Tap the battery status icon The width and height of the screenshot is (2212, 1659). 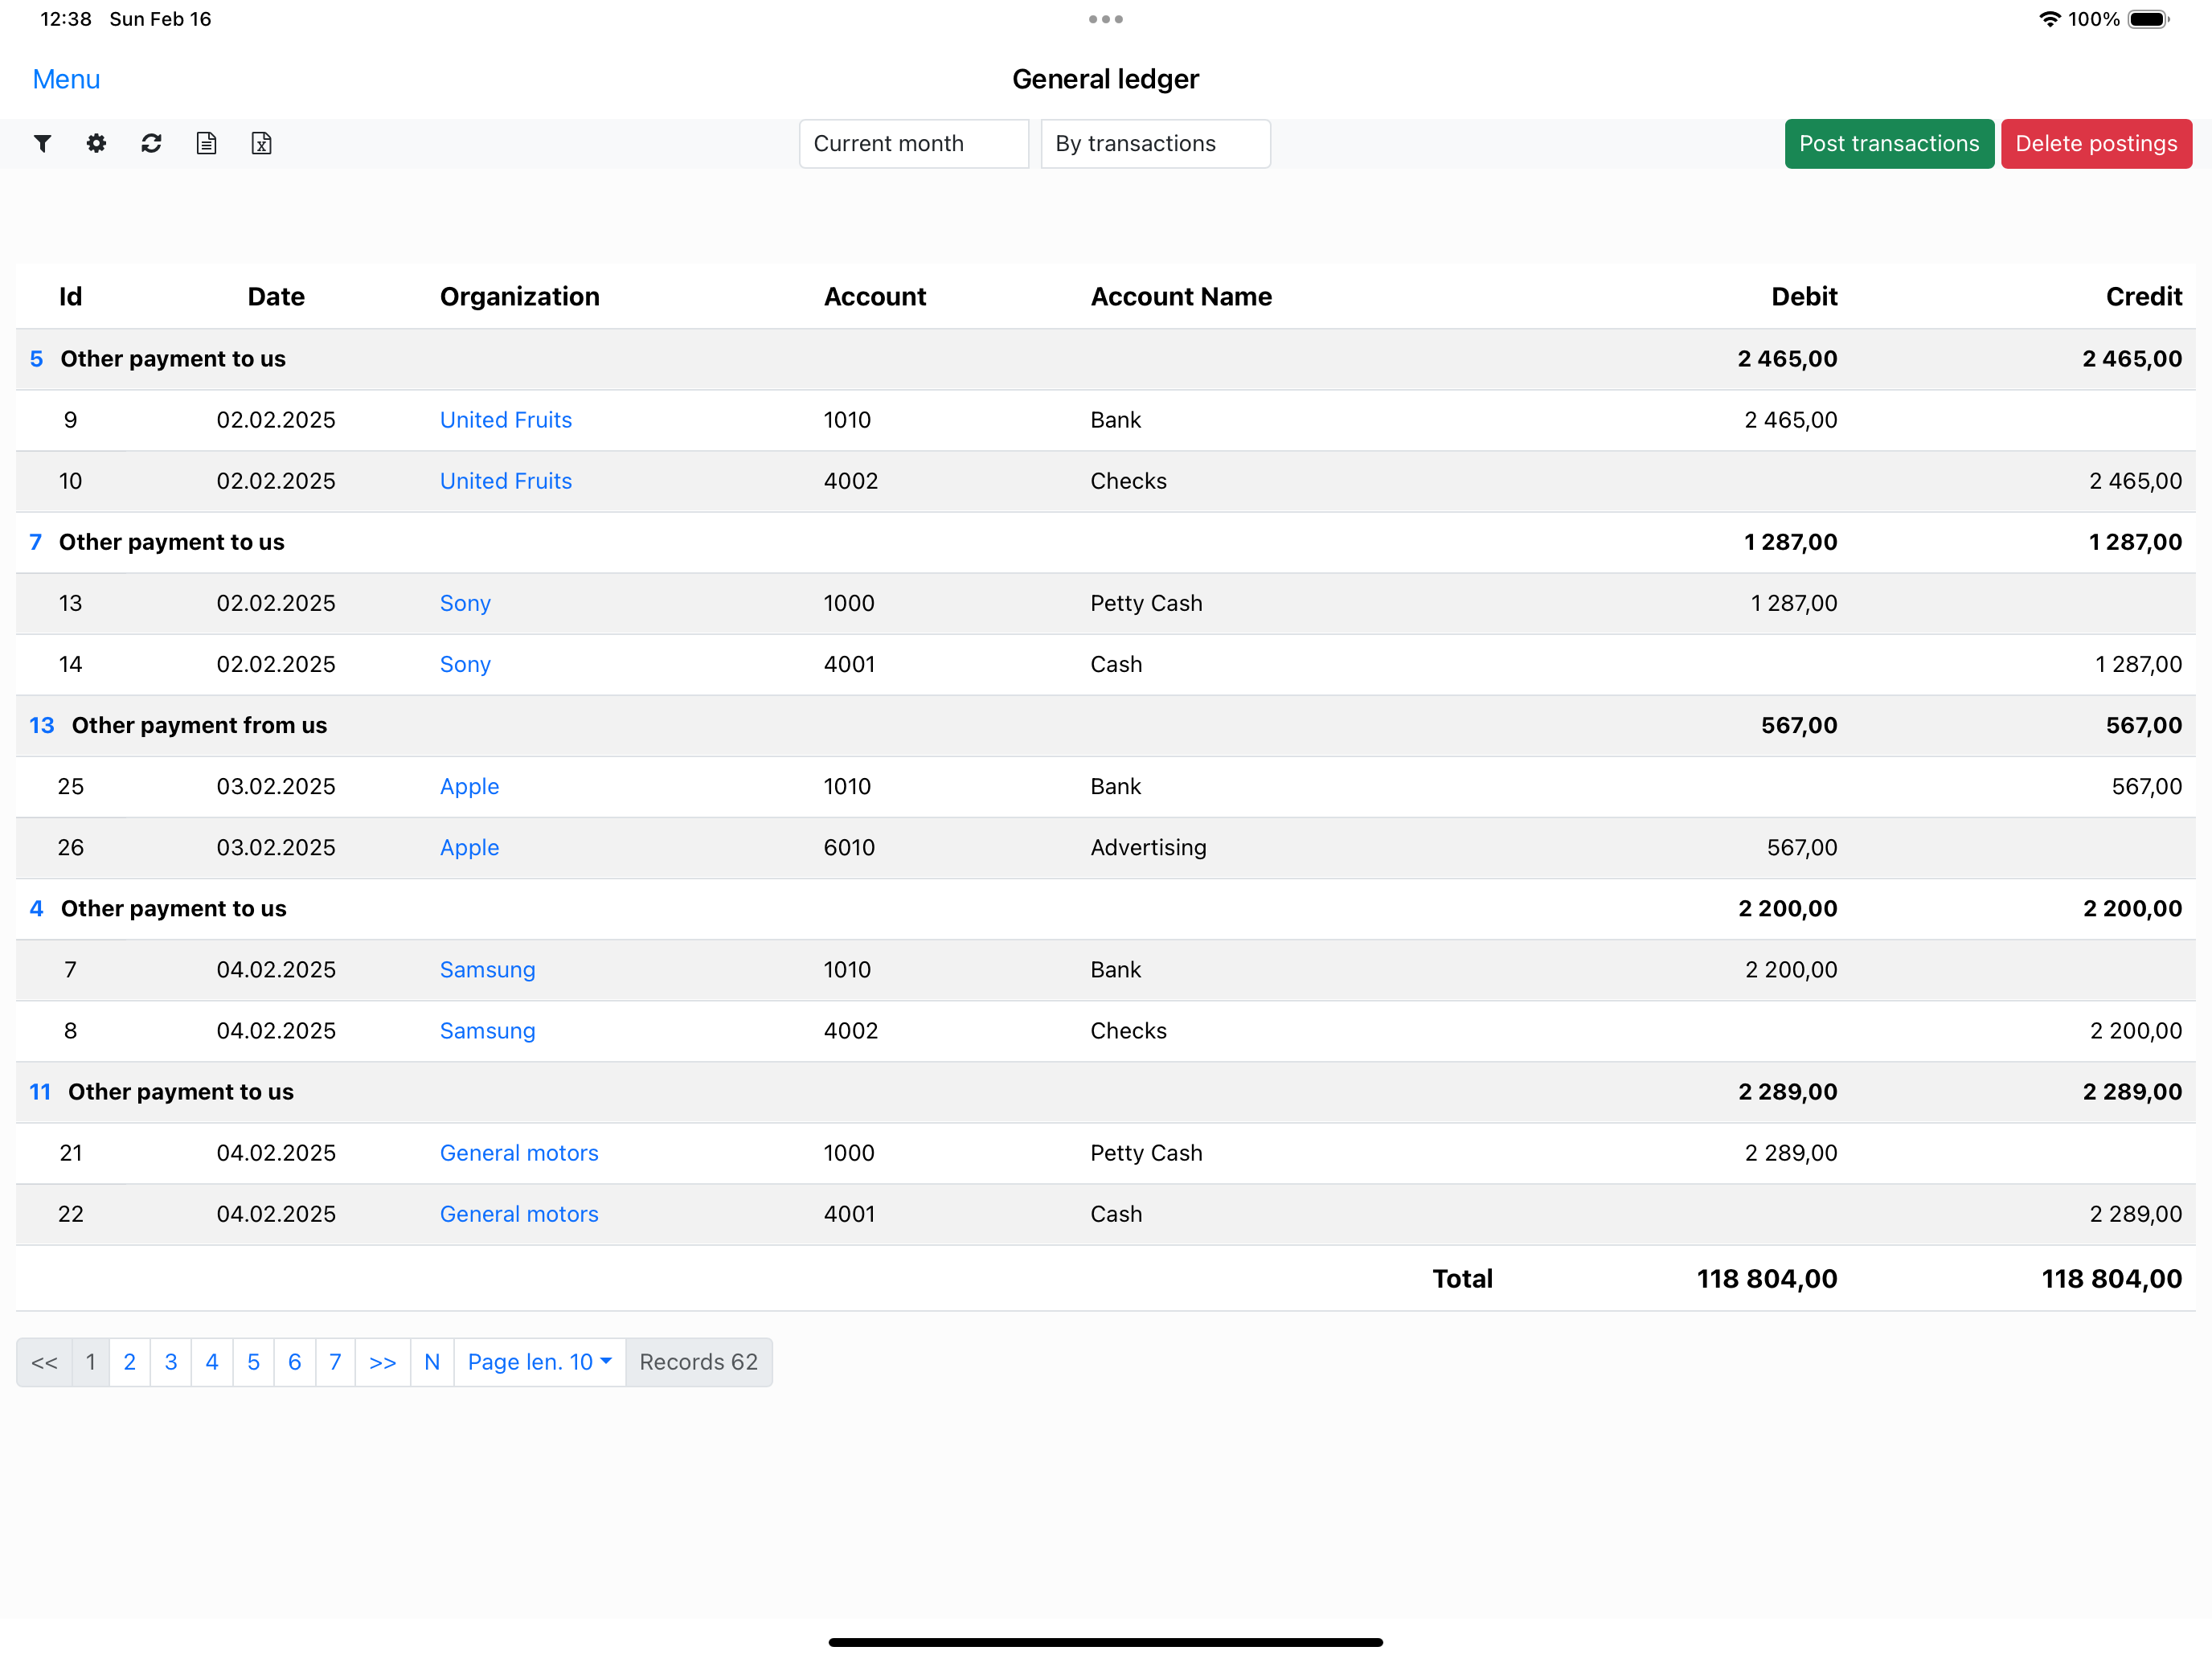coord(2148,19)
